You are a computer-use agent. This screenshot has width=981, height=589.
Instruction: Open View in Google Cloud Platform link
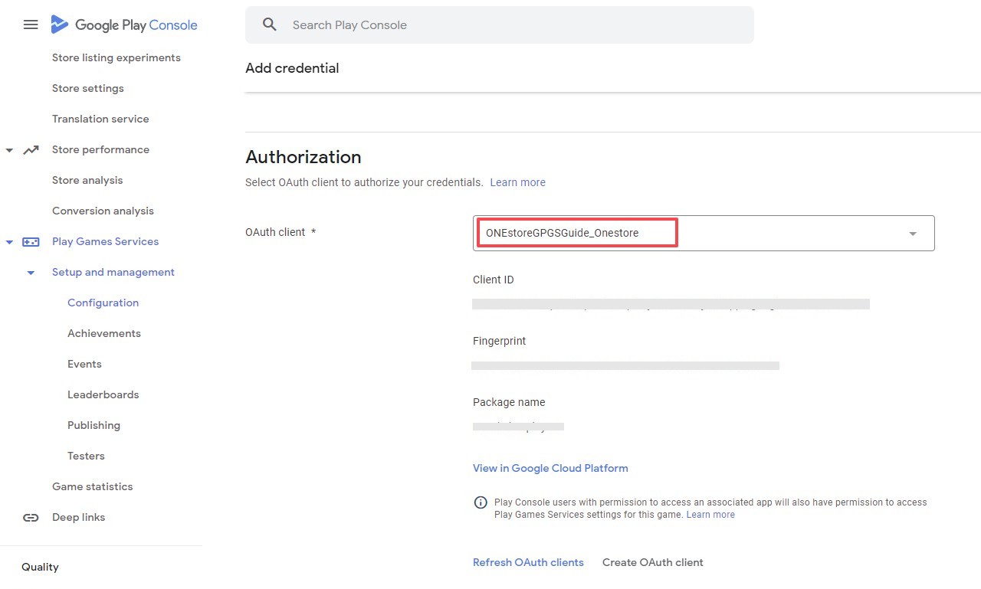pos(550,468)
